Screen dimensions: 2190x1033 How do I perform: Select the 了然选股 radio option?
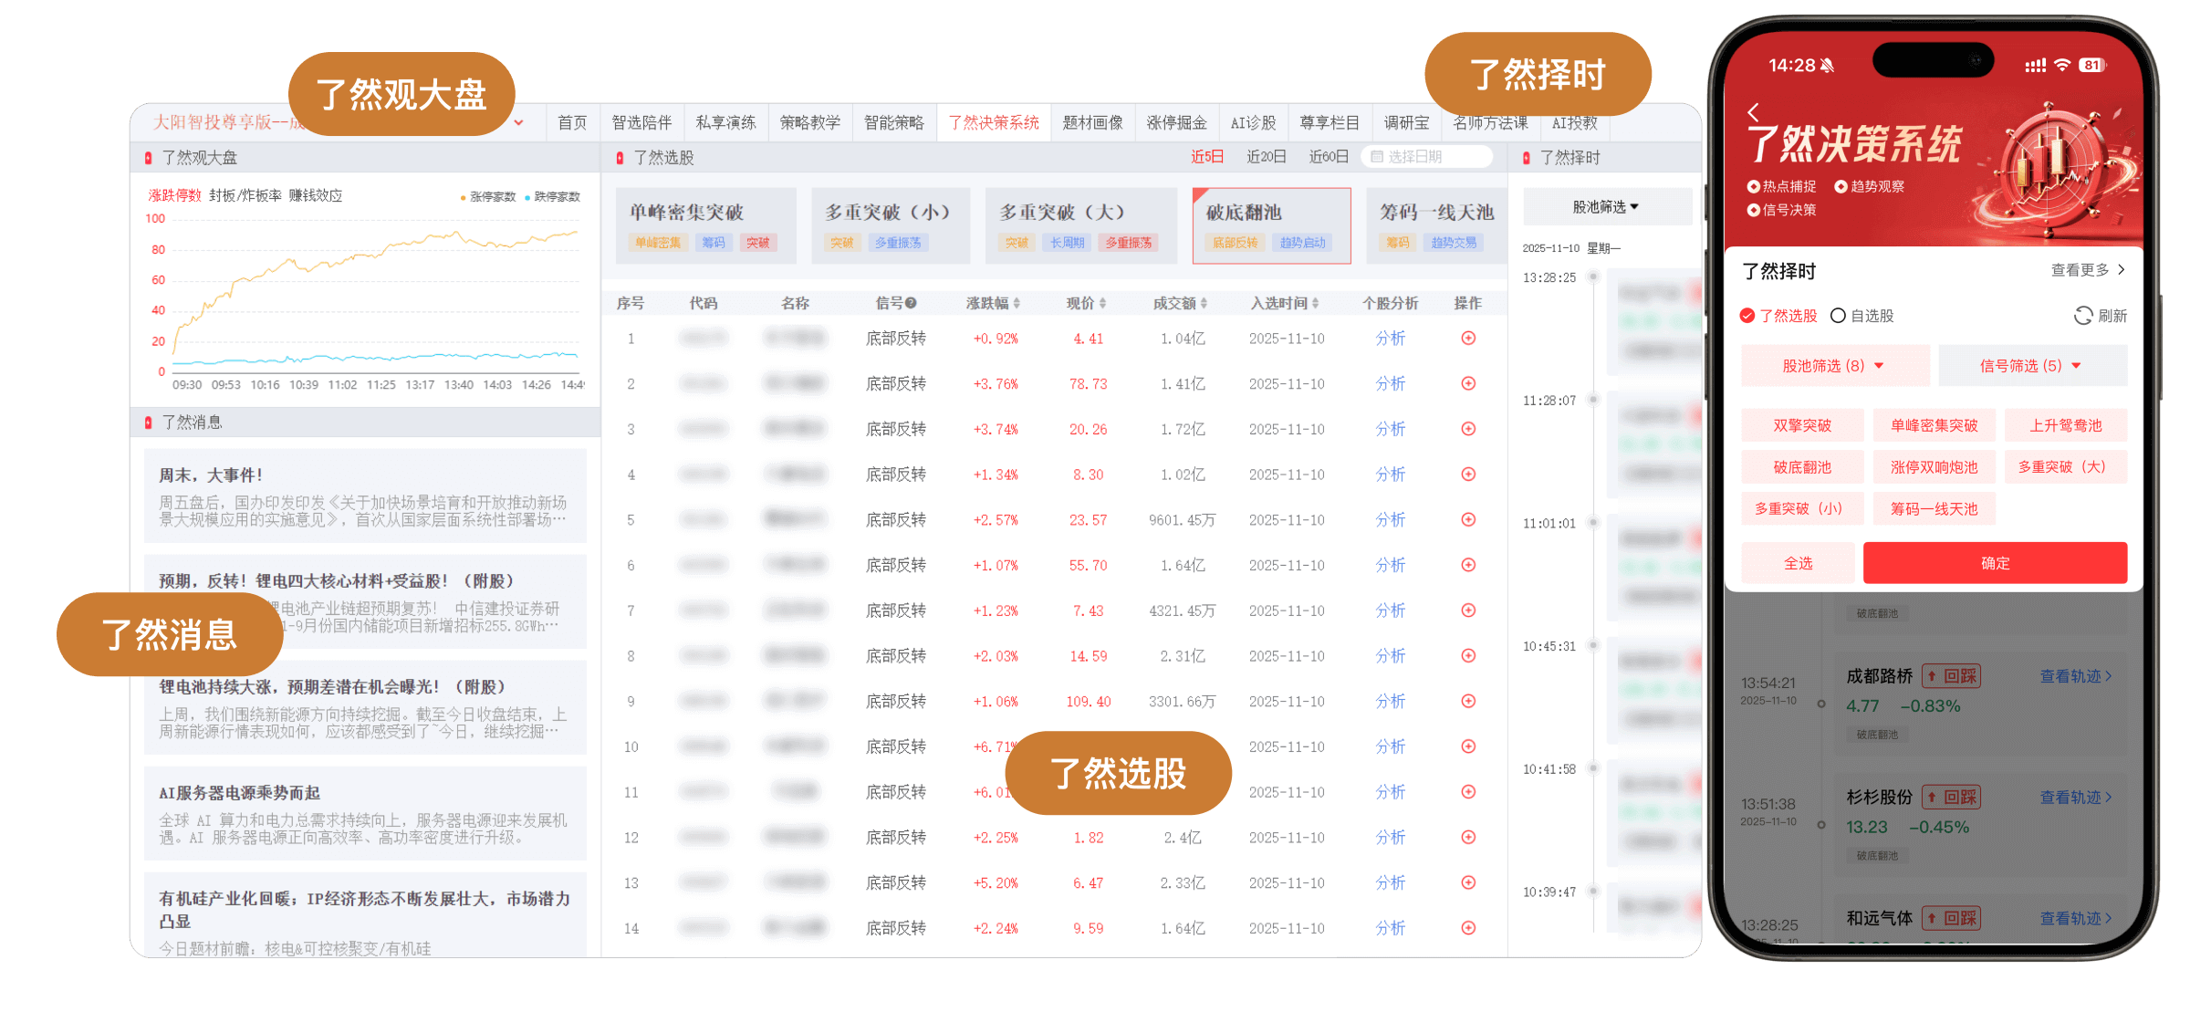(x=1747, y=316)
